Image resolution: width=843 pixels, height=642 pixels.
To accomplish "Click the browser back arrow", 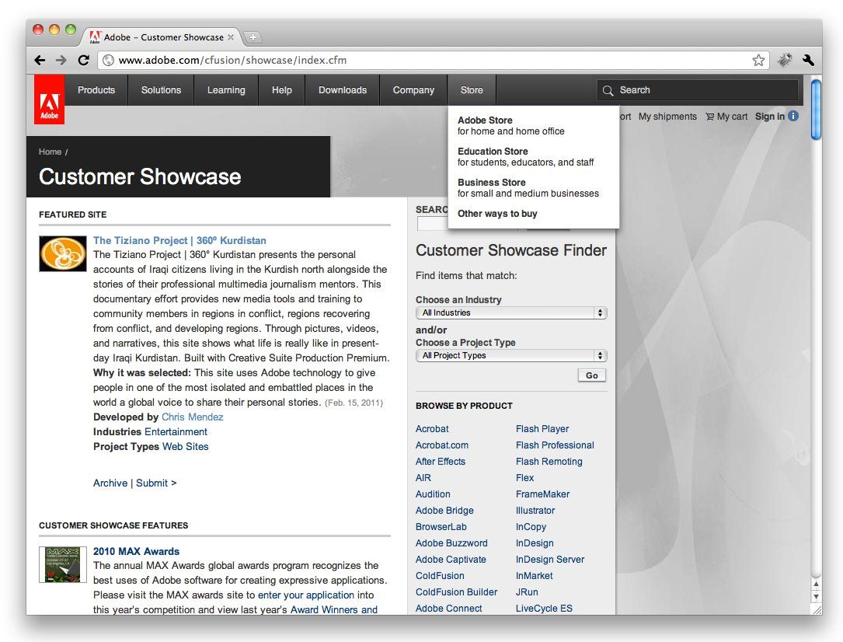I will [x=40, y=60].
